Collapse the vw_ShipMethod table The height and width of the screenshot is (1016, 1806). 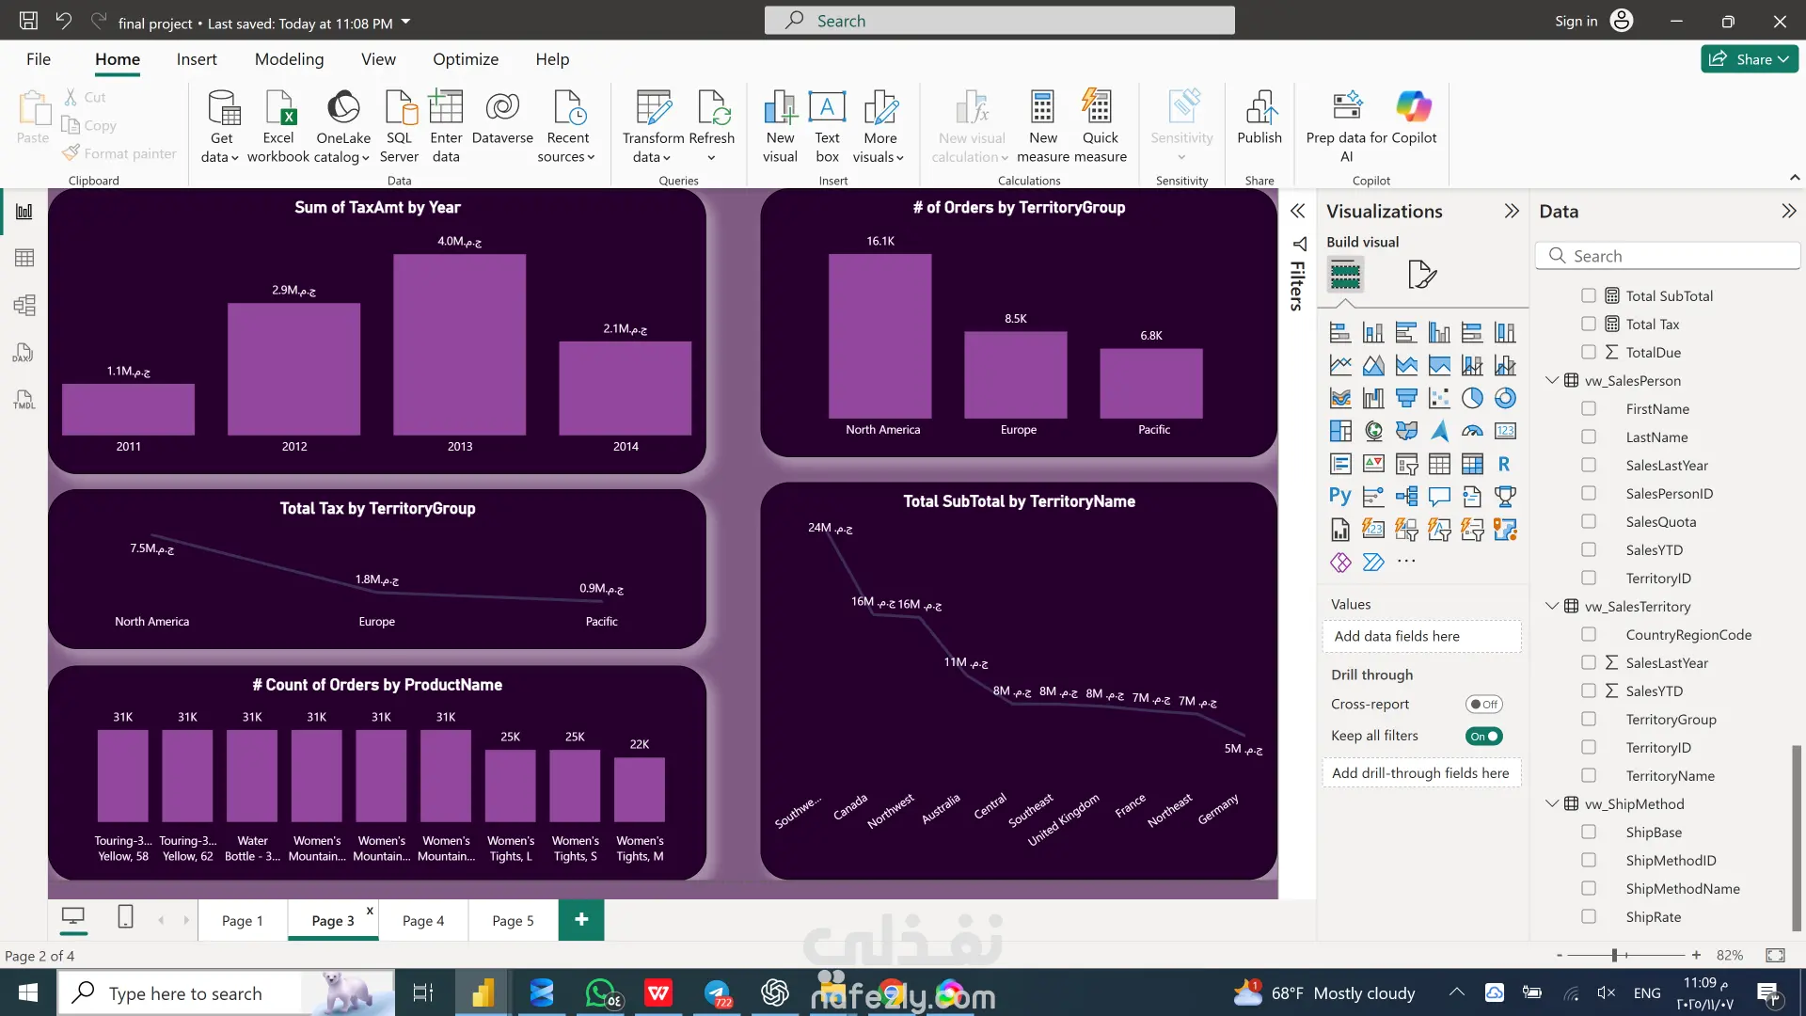click(1552, 804)
